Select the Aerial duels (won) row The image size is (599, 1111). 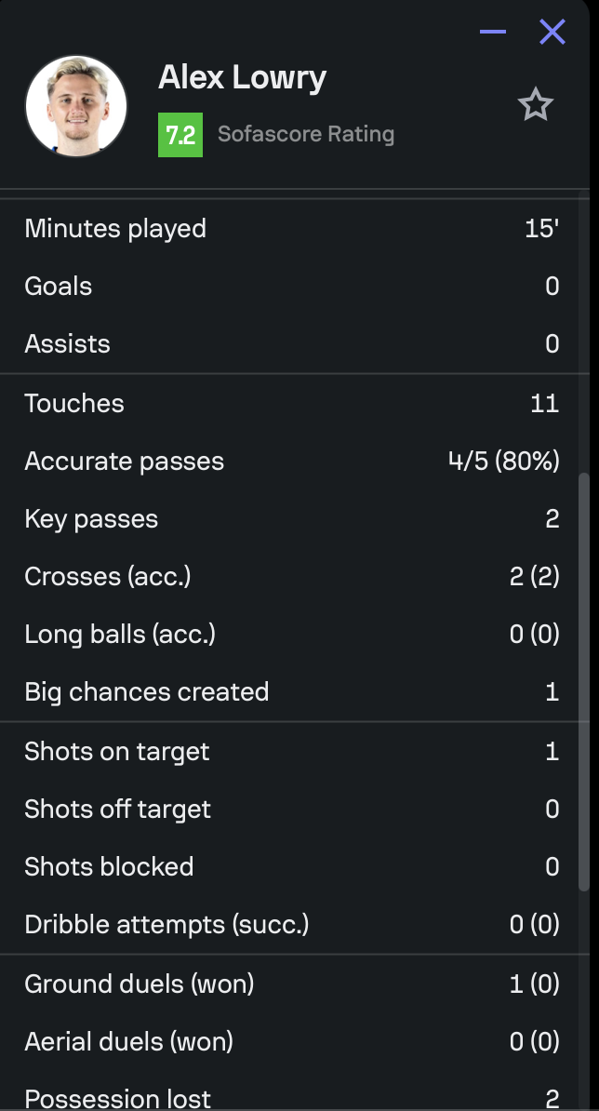[292, 1041]
